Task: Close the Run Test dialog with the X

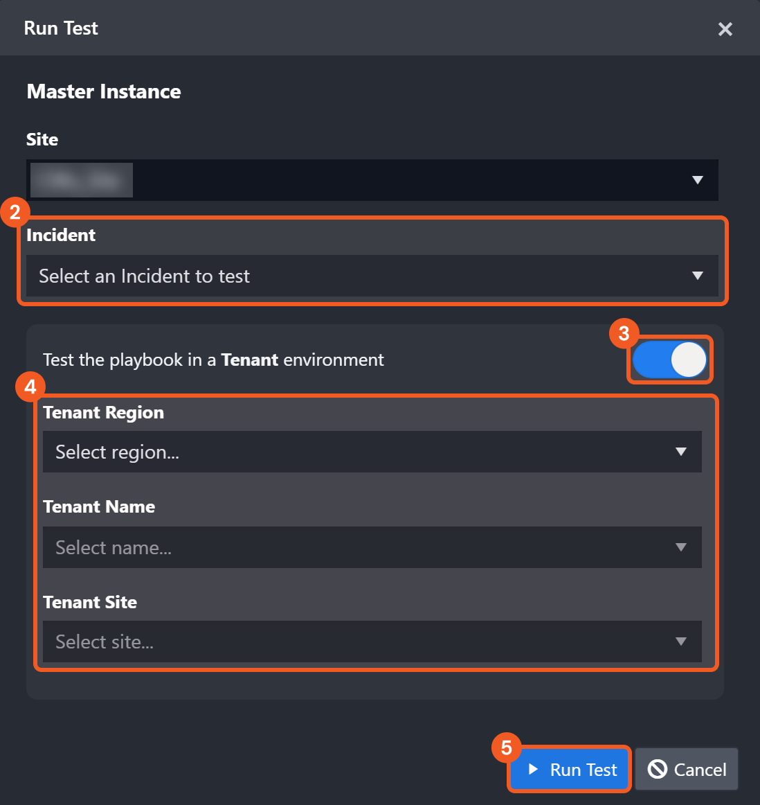Action: (x=725, y=29)
